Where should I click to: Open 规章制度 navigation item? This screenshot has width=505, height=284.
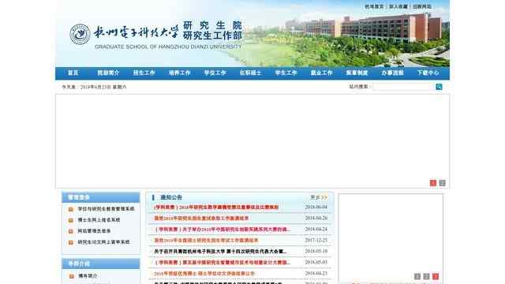pyautogui.click(x=357, y=73)
